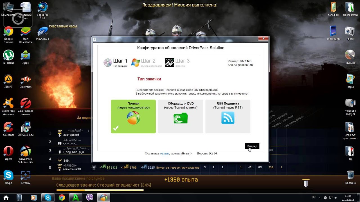360x202 pixels.
Task: Open the фото desktop icon
Action: click(x=350, y=33)
